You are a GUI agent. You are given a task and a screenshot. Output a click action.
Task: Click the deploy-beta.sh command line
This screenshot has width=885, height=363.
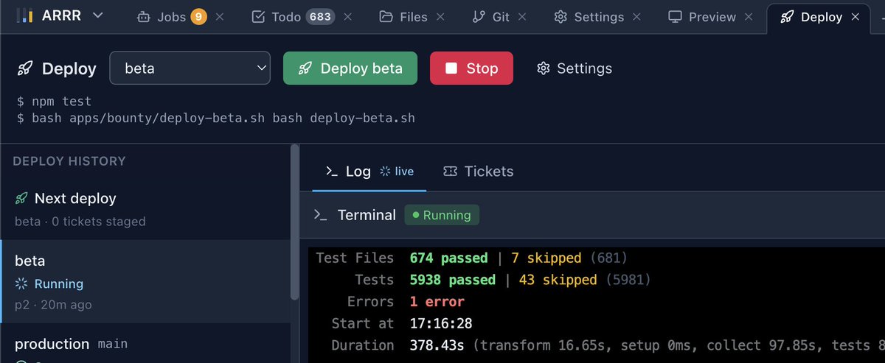[216, 118]
